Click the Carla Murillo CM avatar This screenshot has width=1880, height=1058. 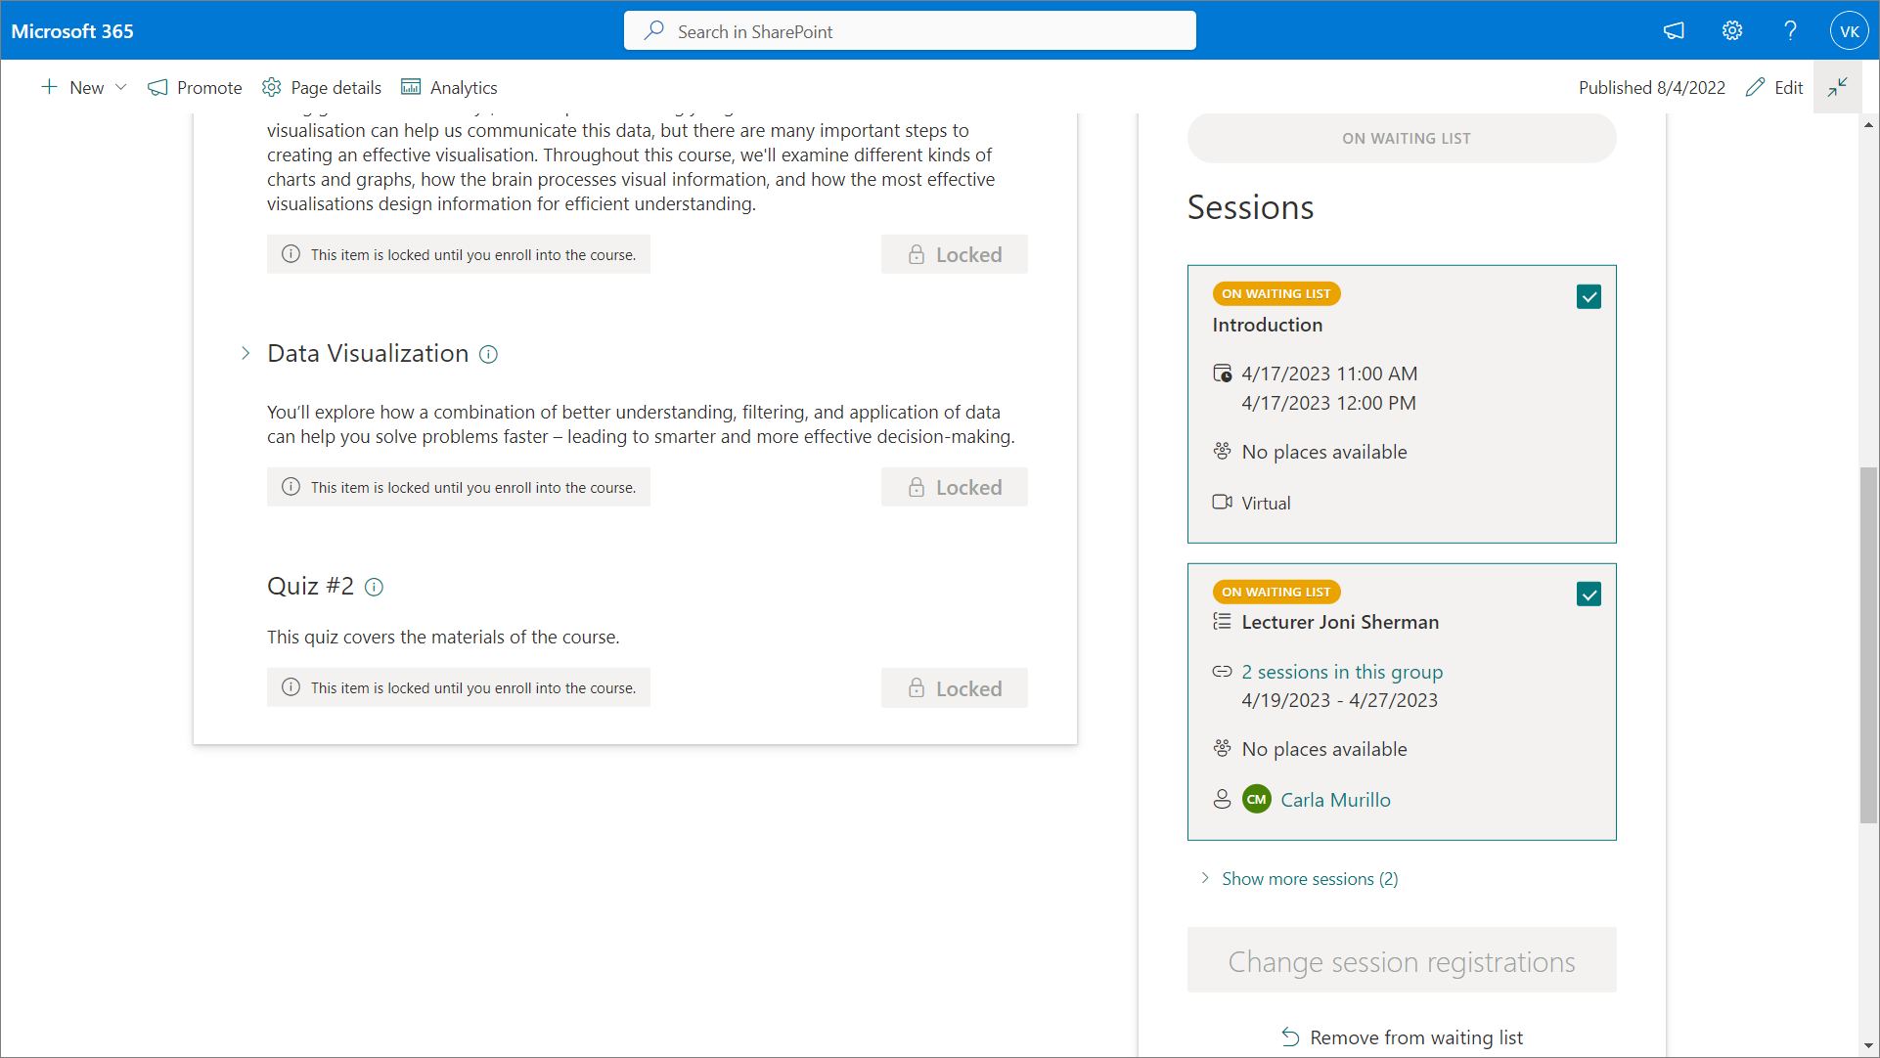pyautogui.click(x=1256, y=800)
